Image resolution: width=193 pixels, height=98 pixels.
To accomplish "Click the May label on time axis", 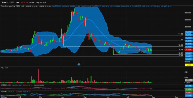I will [85, 97].
